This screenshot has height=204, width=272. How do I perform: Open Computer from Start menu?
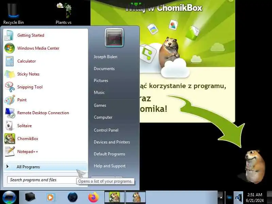[x=103, y=117]
